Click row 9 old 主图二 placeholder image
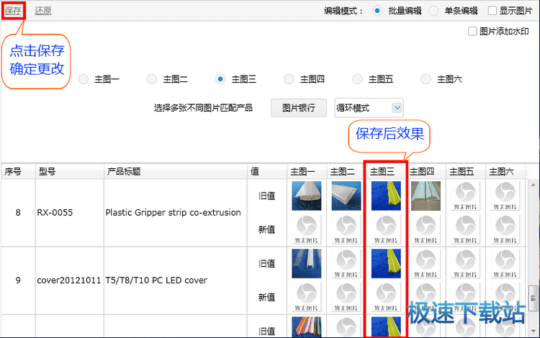Image resolution: width=540 pixels, height=338 pixels. click(346, 263)
